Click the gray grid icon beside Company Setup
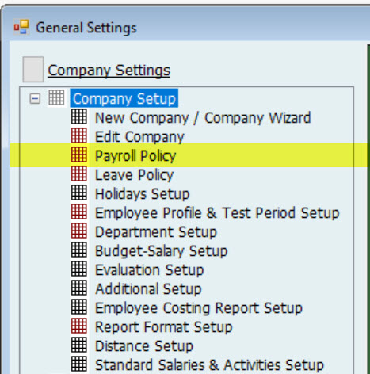The image size is (370, 374). coord(56,97)
